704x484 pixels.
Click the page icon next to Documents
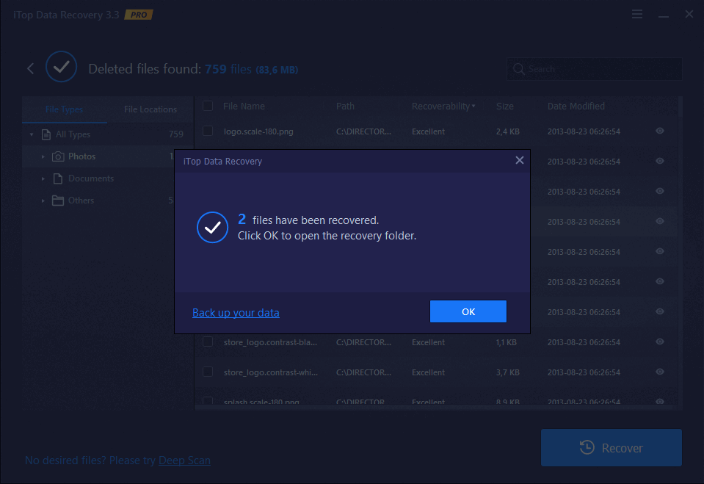58,178
